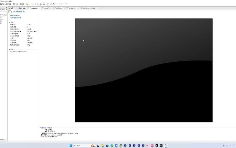
Task: Toggle the thumbnail bar view toolbar icon
Action: pyautogui.click(x=51, y=4)
